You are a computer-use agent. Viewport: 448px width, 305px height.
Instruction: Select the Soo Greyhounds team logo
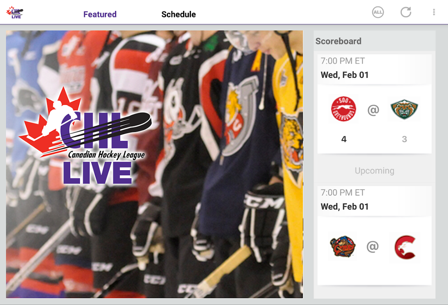pyautogui.click(x=344, y=109)
